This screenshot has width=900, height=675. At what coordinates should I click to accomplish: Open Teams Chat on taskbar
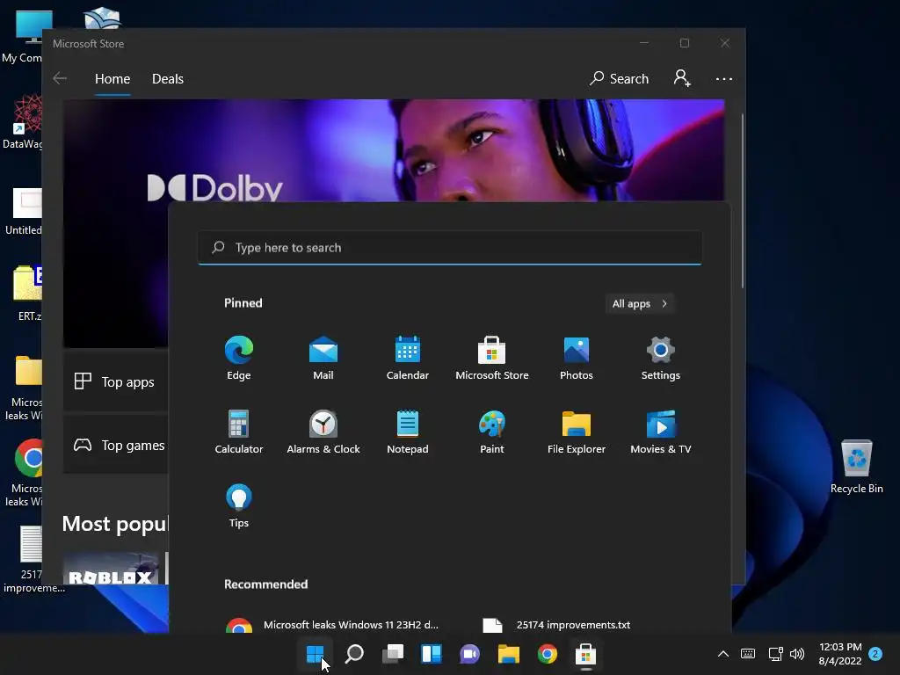(x=469, y=654)
